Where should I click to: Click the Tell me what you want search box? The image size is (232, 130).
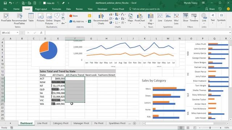(x=145, y=9)
